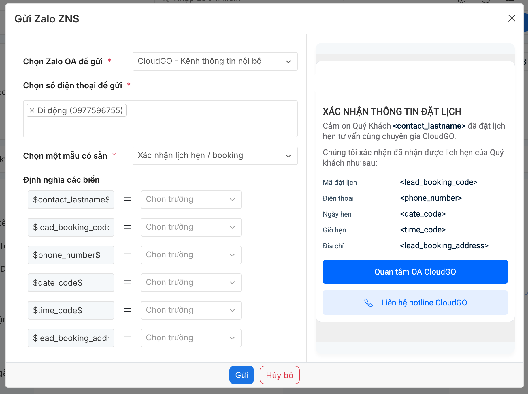Click the $date_code$ variable field
The width and height of the screenshot is (528, 394).
click(71, 283)
